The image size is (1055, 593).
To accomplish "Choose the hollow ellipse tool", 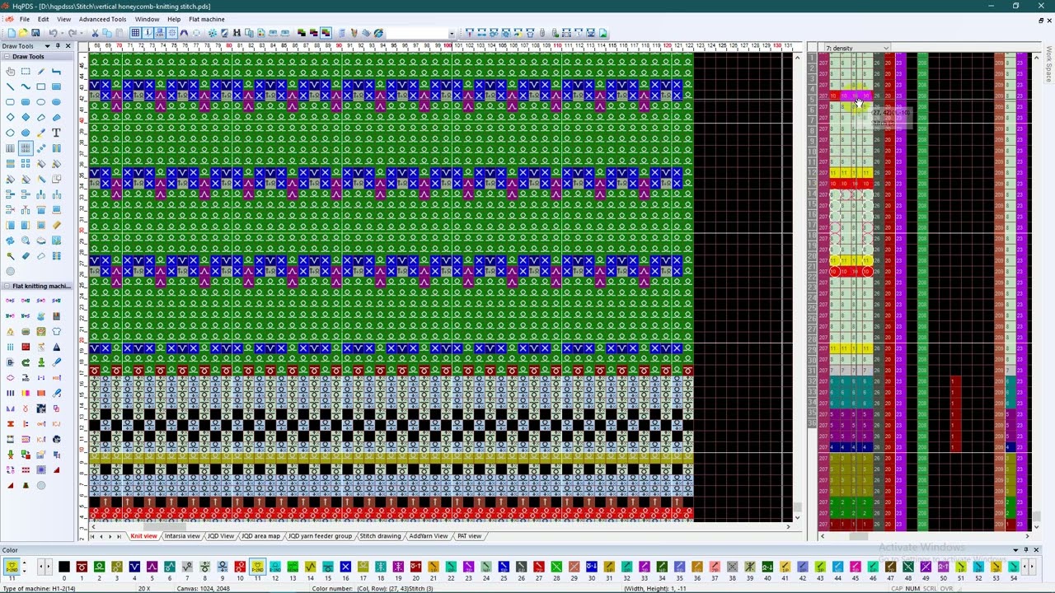I will pos(40,102).
